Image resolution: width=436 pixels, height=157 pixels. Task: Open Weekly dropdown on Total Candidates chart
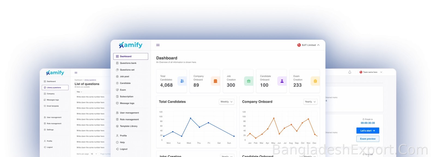coord(226,102)
